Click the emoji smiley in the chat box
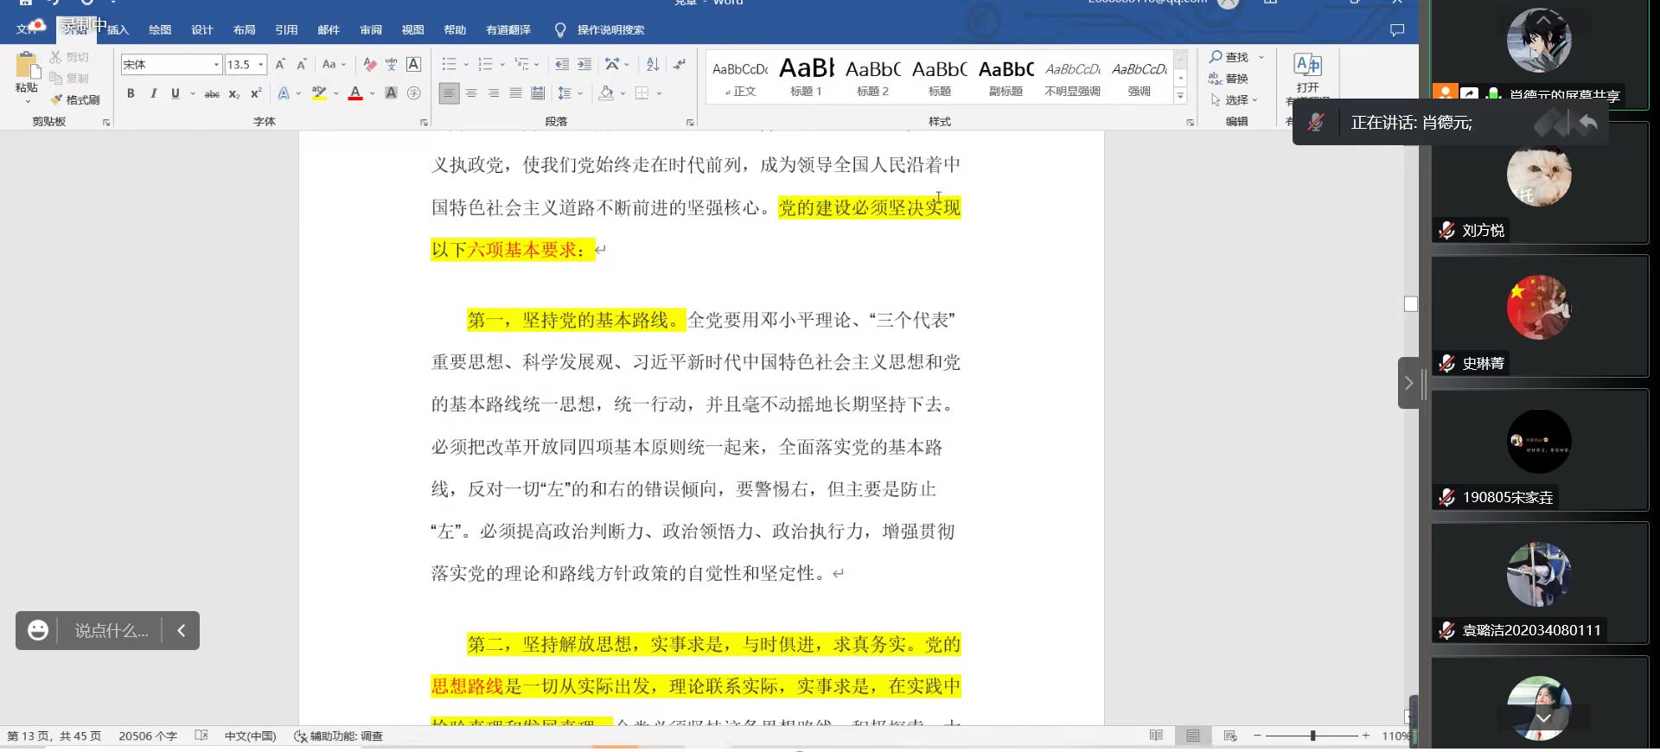This screenshot has width=1660, height=752. click(x=38, y=630)
